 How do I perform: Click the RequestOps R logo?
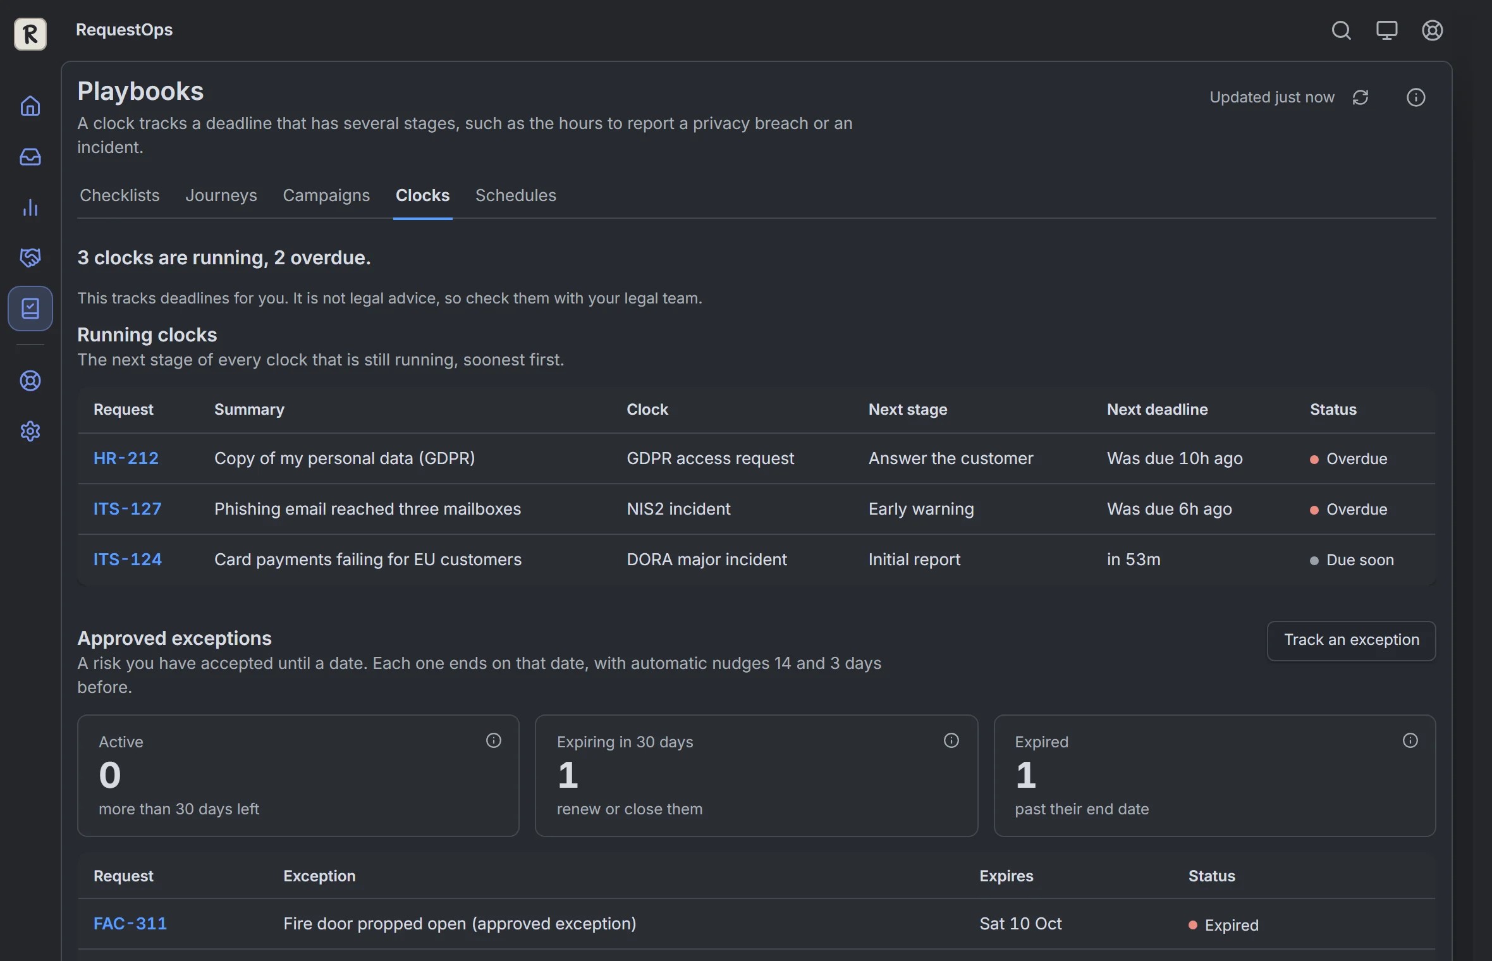point(30,34)
